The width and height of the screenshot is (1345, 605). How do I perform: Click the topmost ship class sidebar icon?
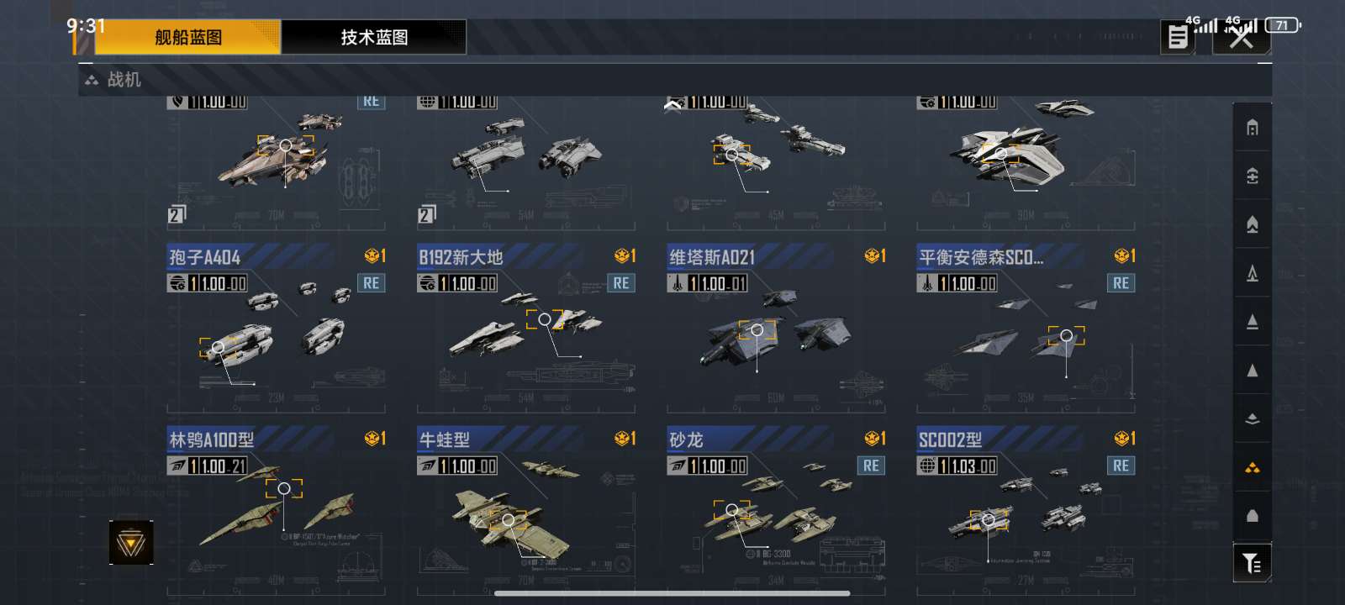click(1252, 128)
